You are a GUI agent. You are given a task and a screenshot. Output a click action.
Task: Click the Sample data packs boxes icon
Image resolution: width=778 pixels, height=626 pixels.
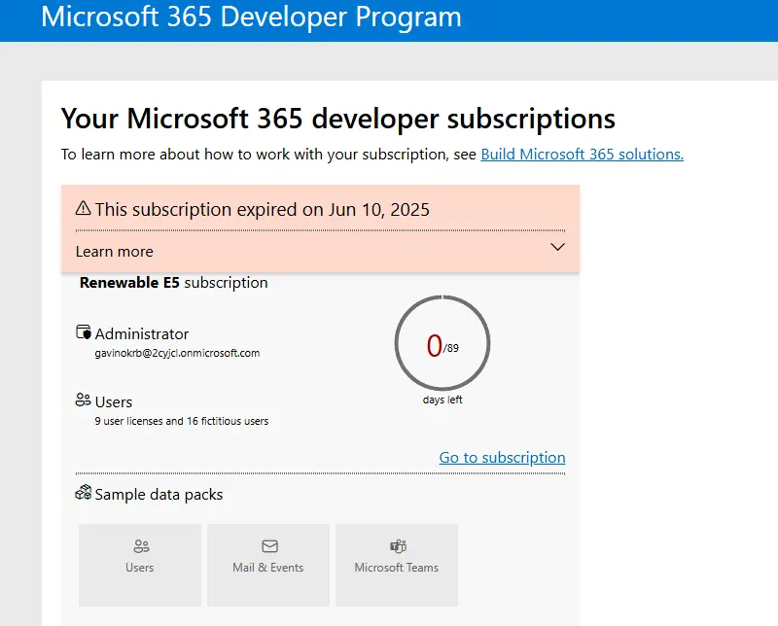(x=83, y=493)
